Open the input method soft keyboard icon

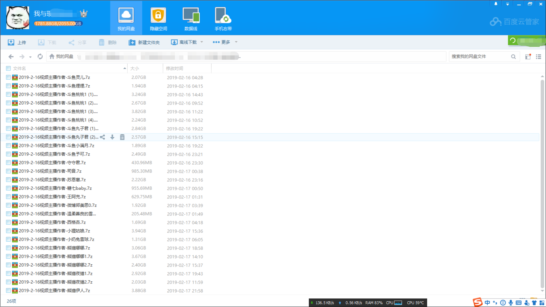pyautogui.click(x=518, y=303)
